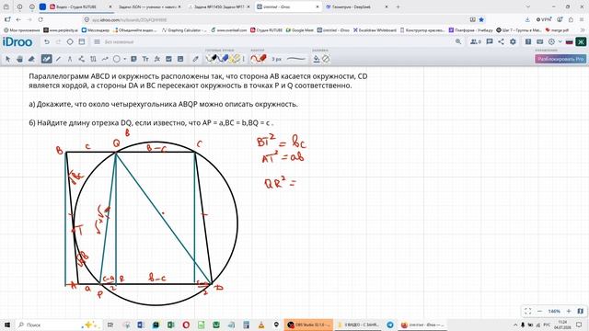The height and width of the screenshot is (331, 589).
Task: Click the board title field
Action: tap(119, 42)
